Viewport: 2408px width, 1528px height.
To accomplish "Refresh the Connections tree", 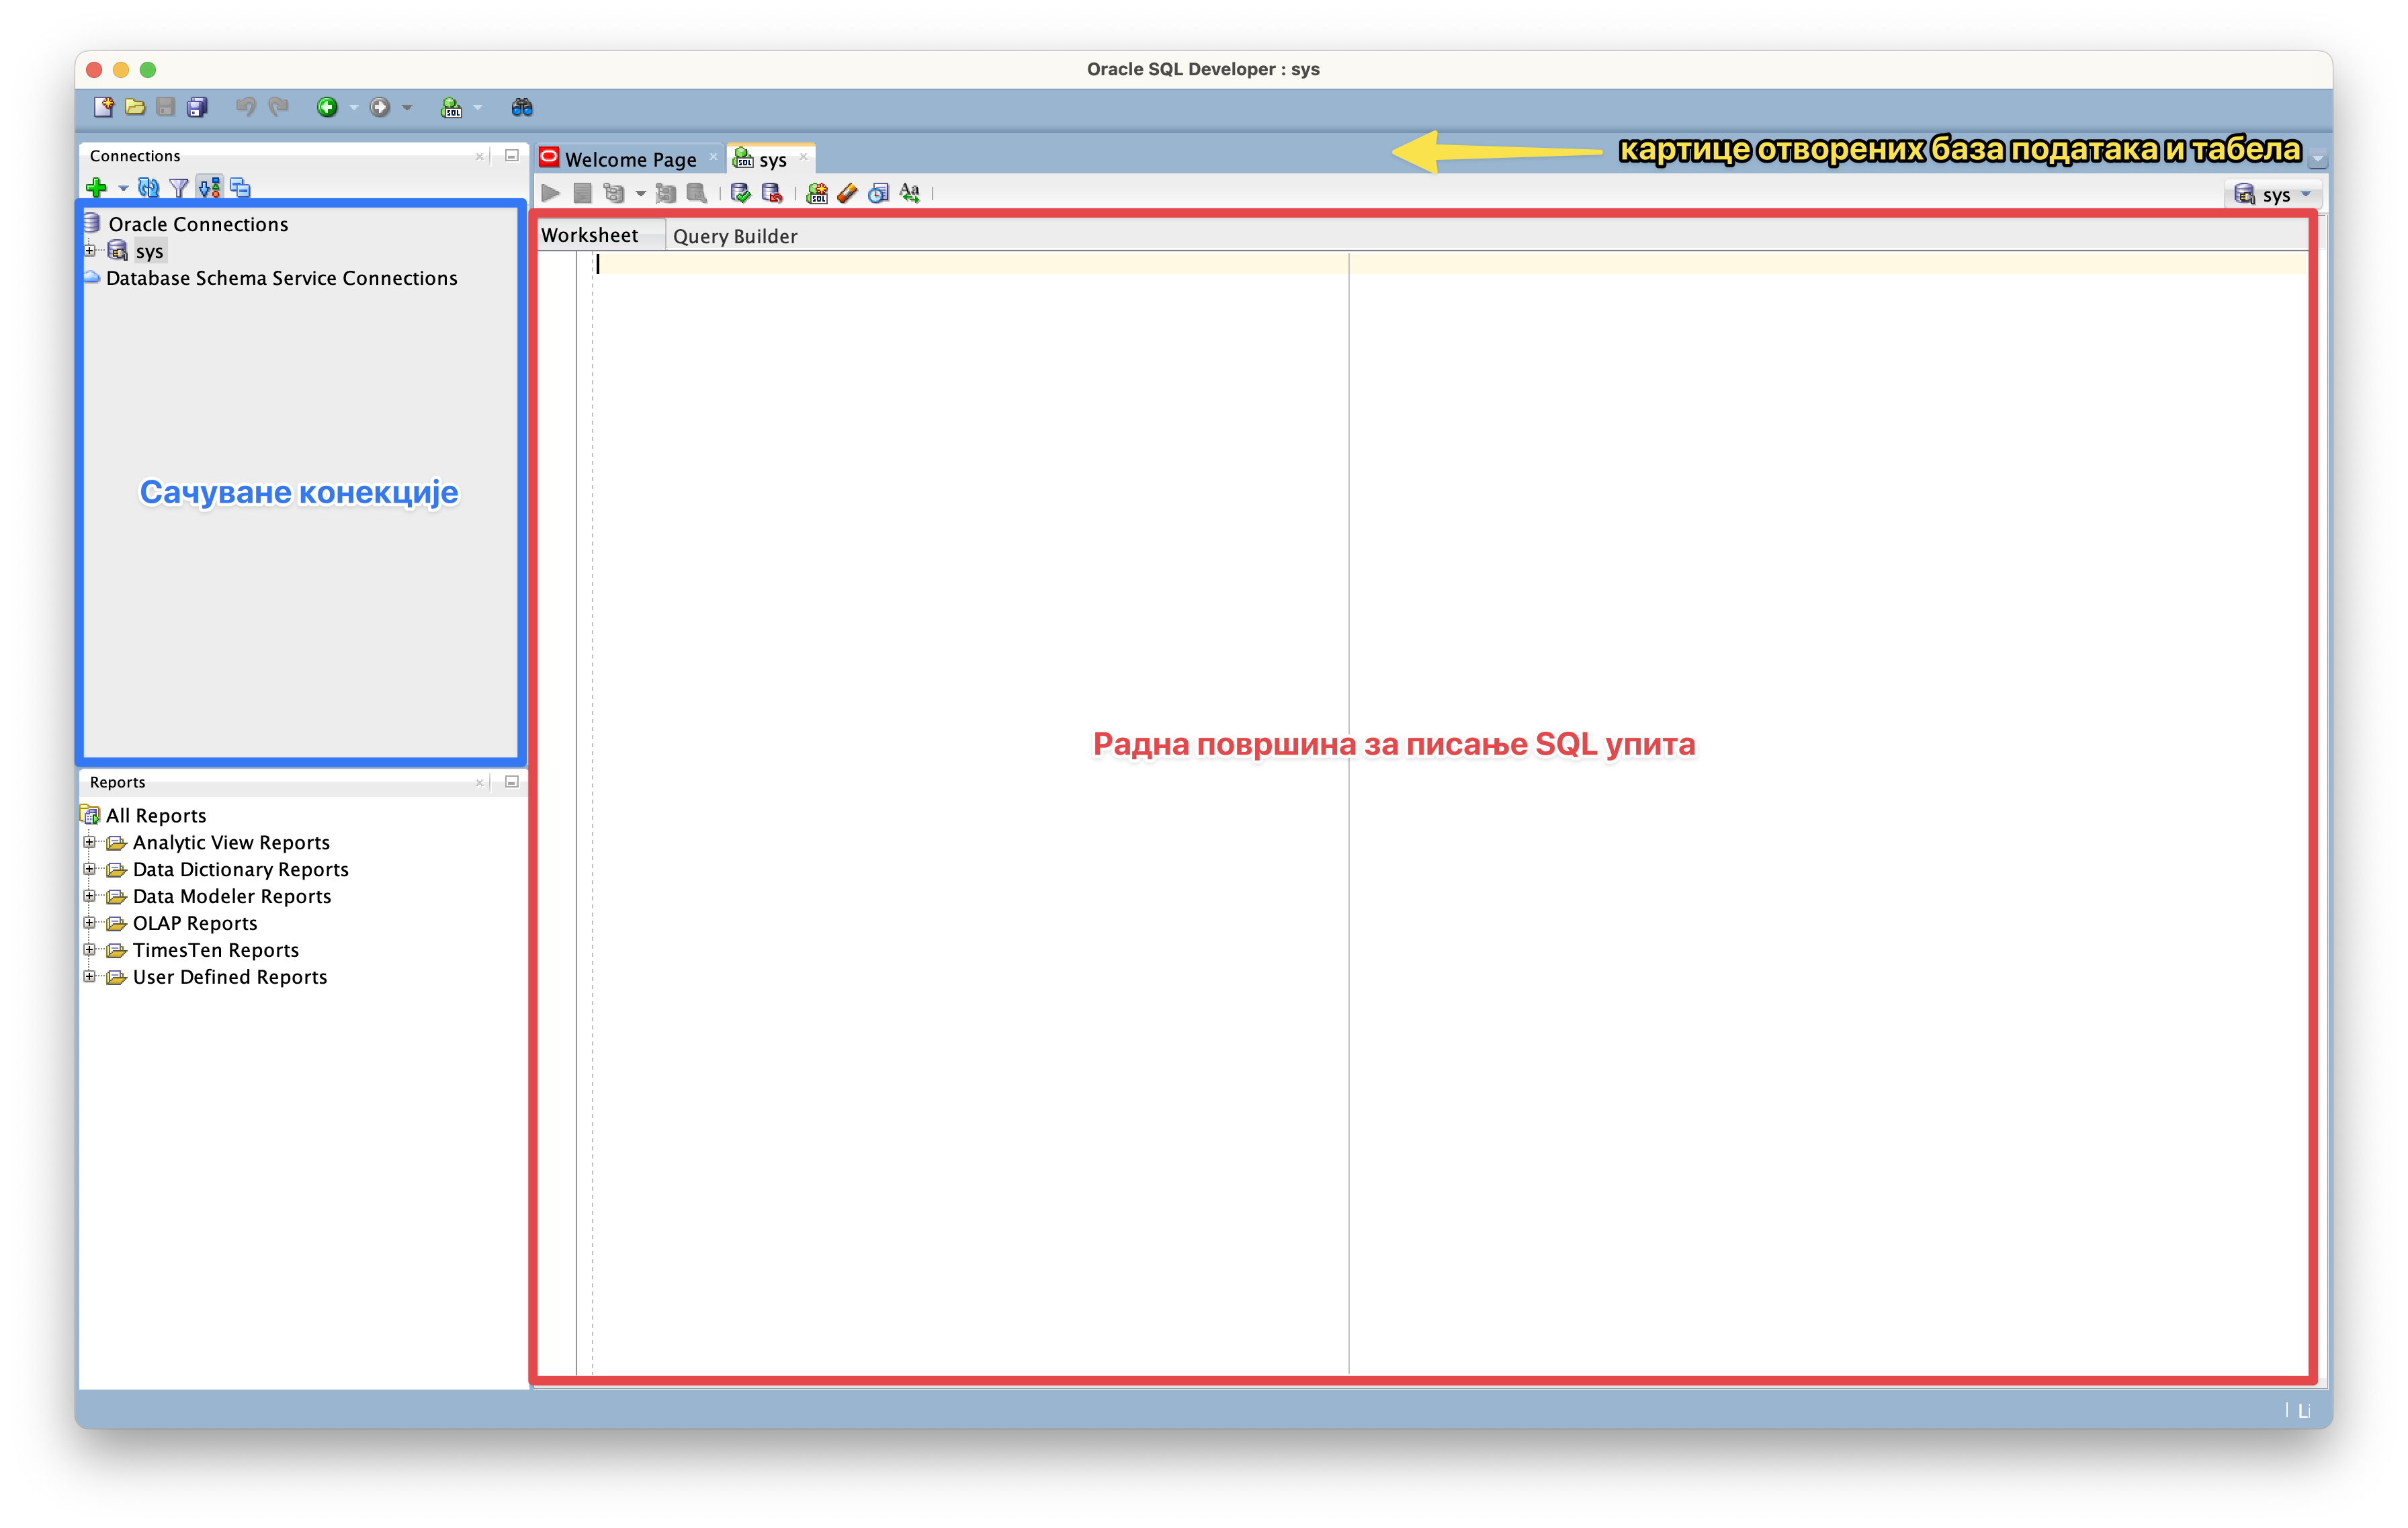I will (148, 188).
